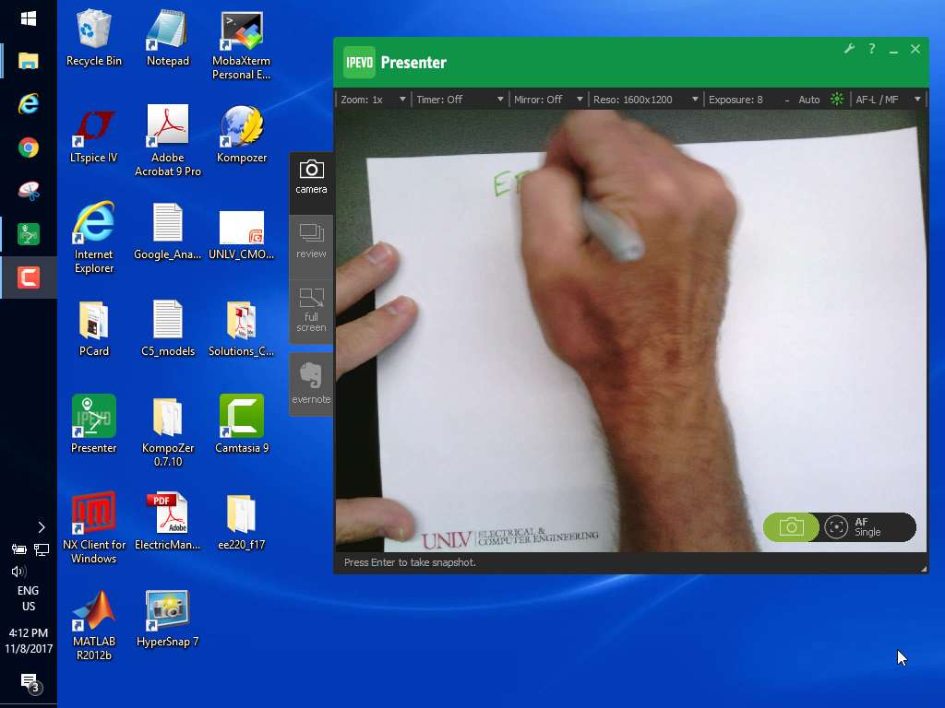
Task: Select the KompoZer 0.7.10 folder
Action: tap(168, 431)
